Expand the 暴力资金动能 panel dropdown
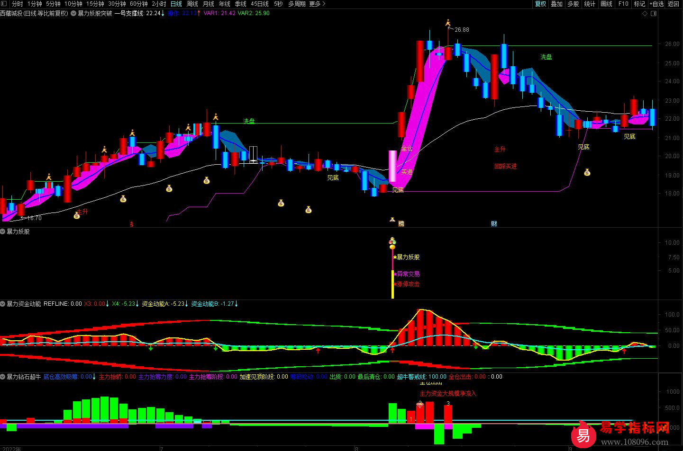The width and height of the screenshot is (683, 451). [x=3, y=304]
